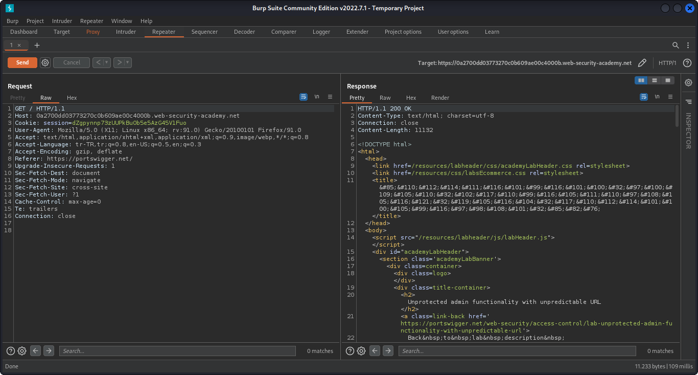This screenshot has width=698, height=375.
Task: Click Response search help icon
Action: point(350,351)
